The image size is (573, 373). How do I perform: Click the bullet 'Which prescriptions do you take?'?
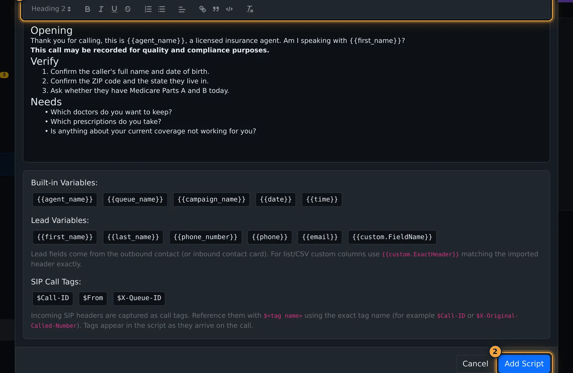coord(106,122)
